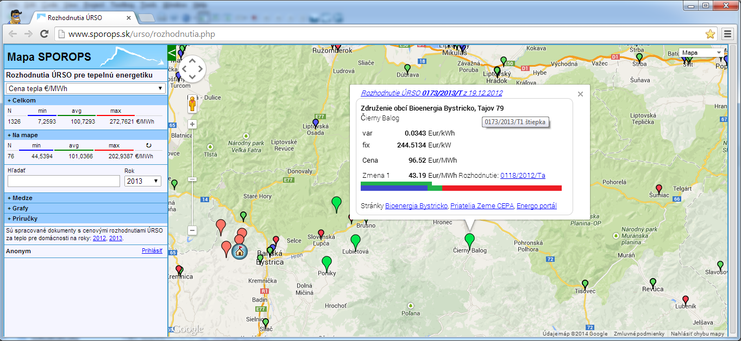Open the Energo portál link

(x=537, y=206)
